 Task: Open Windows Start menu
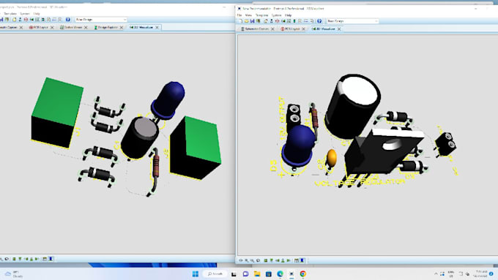click(x=196, y=273)
